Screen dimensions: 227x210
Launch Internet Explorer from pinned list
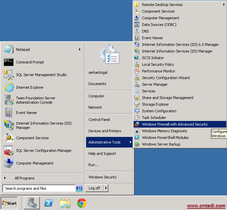click(x=9, y=87)
